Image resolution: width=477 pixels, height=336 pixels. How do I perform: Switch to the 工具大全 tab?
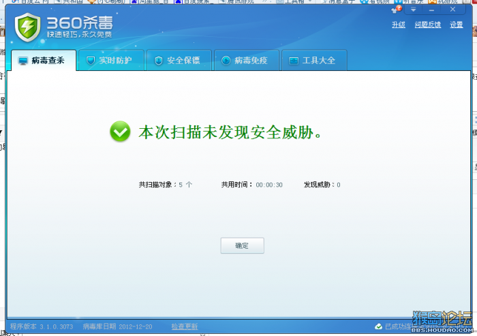point(315,61)
